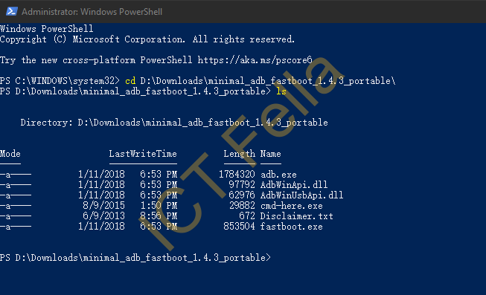Image resolution: width=486 pixels, height=295 pixels.
Task: Click the Copyright Microsoft Corporation line
Action: pyautogui.click(x=147, y=39)
